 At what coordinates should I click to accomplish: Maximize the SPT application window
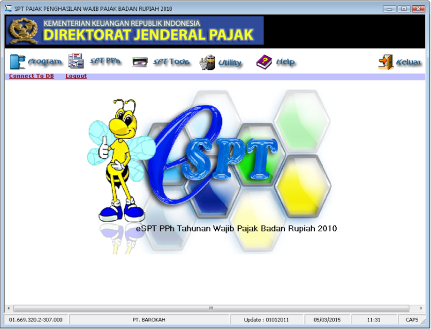pos(404,9)
